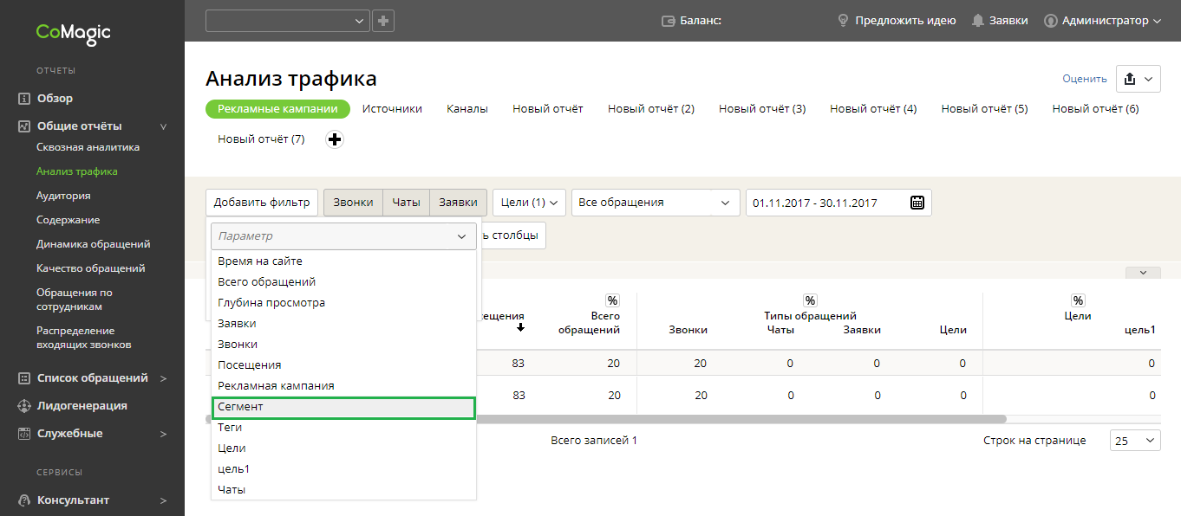This screenshot has width=1181, height=516.
Task: Click the Лидогенерация sidebar icon
Action: click(x=24, y=406)
